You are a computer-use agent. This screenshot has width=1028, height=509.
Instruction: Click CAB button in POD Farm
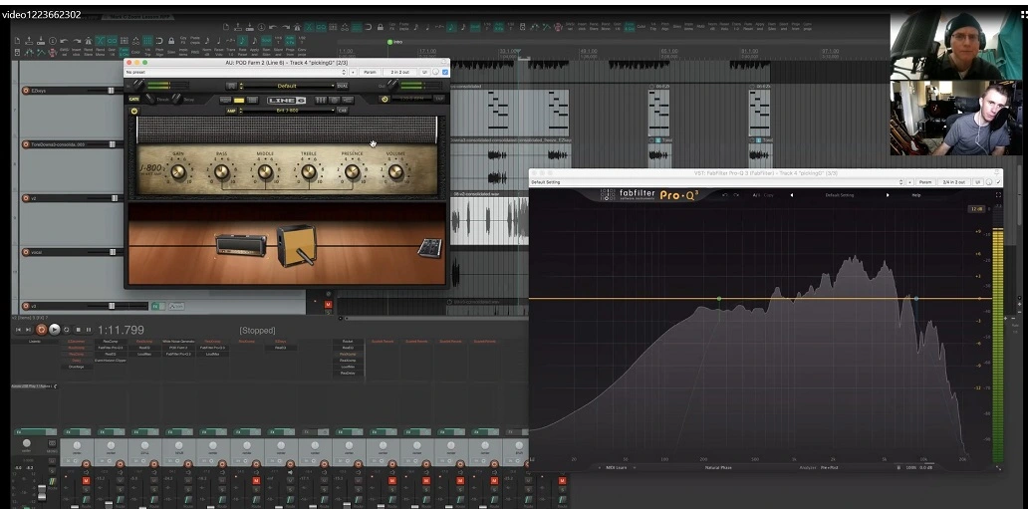point(343,111)
